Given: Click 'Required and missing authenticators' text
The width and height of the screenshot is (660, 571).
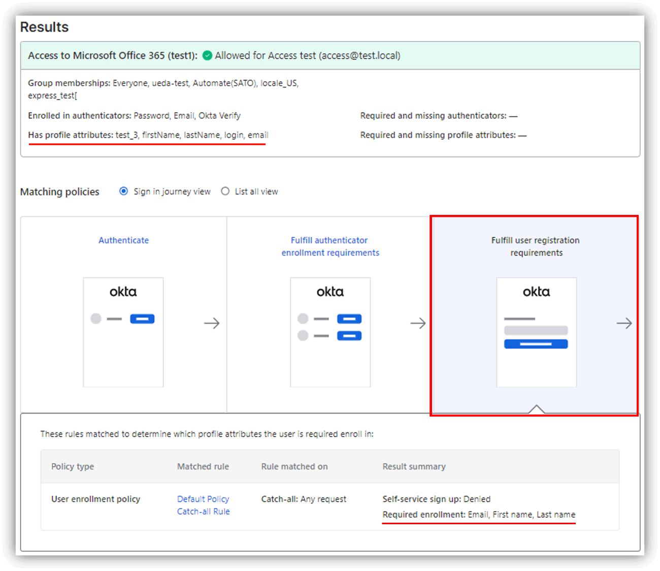Looking at the screenshot, I should coord(439,115).
